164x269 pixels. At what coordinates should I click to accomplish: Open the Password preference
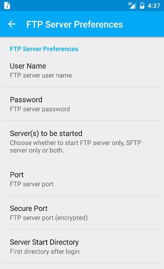[82, 104]
